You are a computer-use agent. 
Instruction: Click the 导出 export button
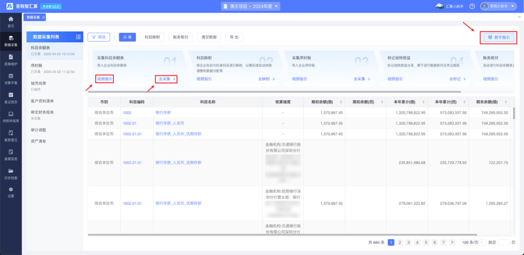click(234, 37)
